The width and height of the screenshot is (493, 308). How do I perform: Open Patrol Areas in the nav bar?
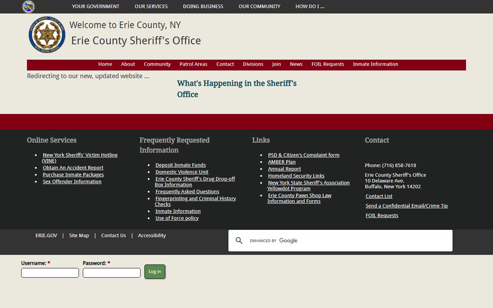tap(193, 64)
